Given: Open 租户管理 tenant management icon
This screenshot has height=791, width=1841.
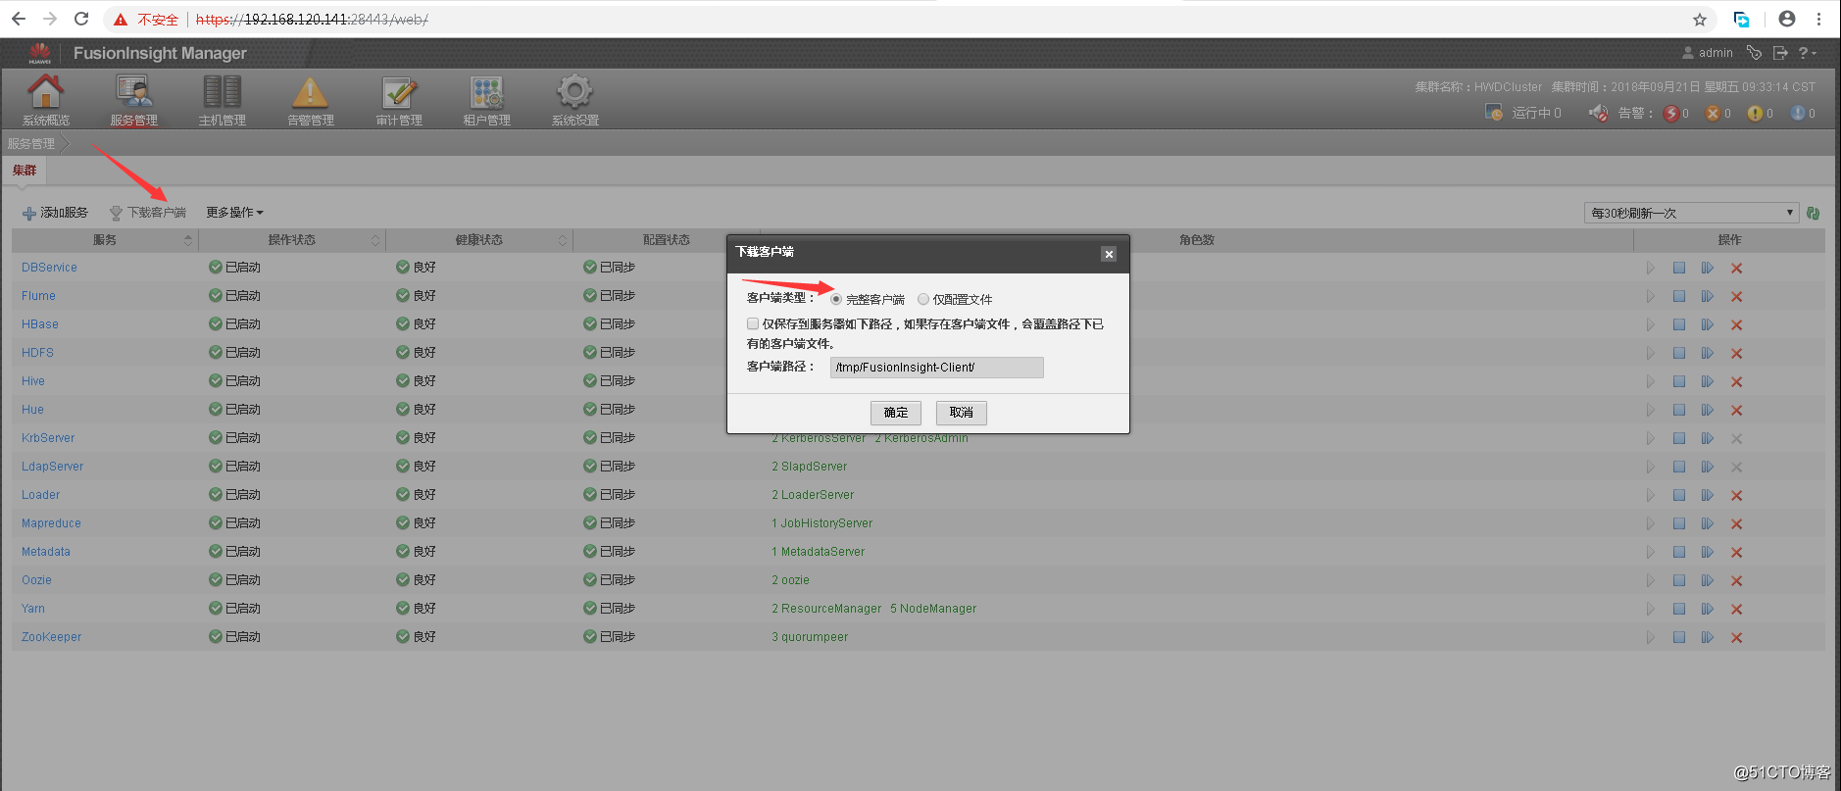Looking at the screenshot, I should click(487, 91).
